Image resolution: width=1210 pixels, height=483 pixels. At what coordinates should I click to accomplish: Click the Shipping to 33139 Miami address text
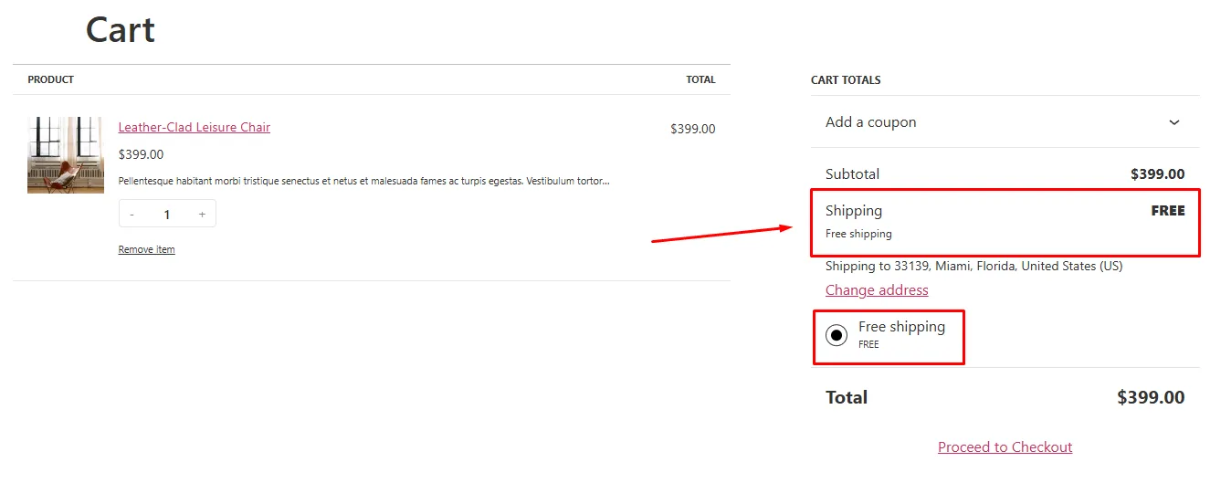(x=974, y=267)
